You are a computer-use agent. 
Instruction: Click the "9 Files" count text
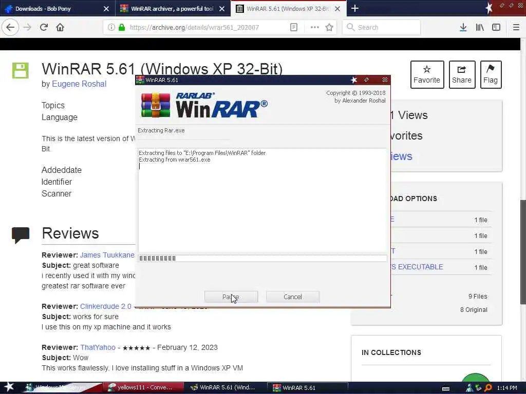click(x=478, y=296)
